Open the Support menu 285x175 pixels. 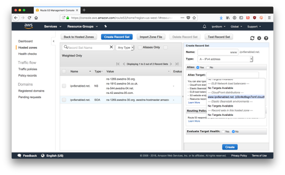click(x=254, y=27)
